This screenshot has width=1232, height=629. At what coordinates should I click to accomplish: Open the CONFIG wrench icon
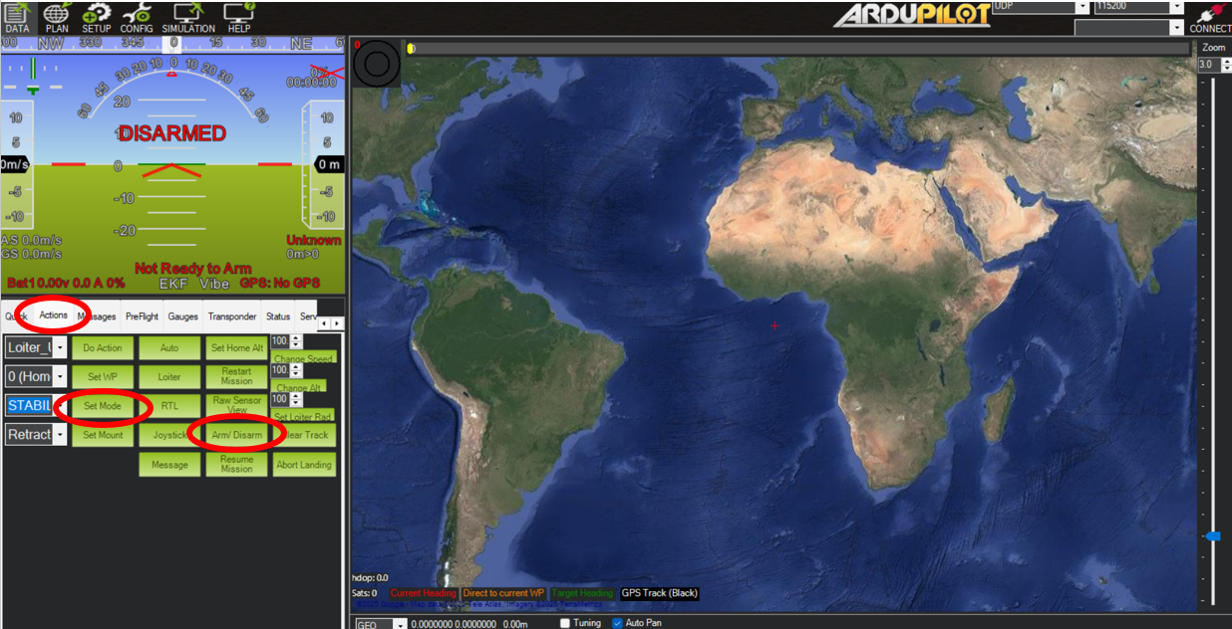click(x=137, y=17)
